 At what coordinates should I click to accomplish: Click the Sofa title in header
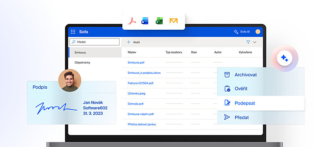click(84, 32)
